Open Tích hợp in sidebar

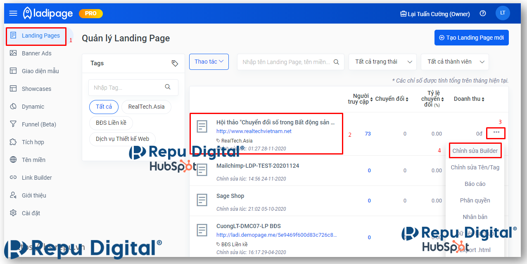click(x=33, y=142)
